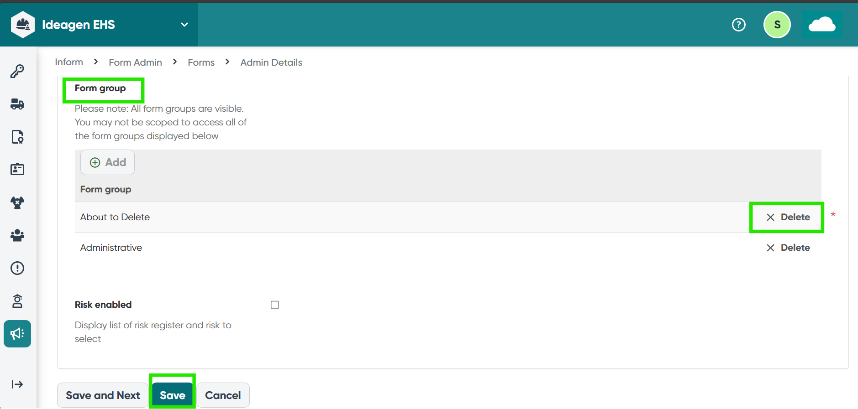Viewport: 858px width, 409px height.
Task: Open the truck icon module
Action: pos(17,104)
